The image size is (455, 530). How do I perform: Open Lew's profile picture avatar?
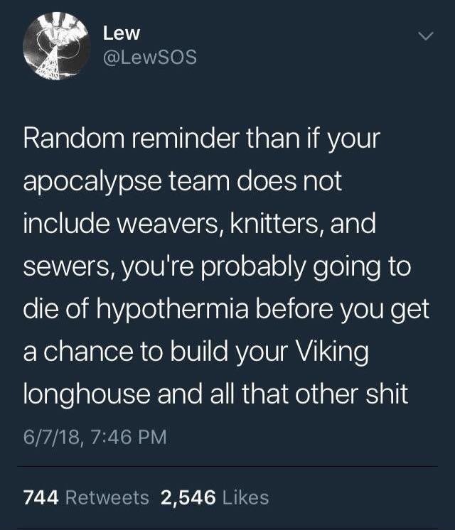(x=57, y=46)
